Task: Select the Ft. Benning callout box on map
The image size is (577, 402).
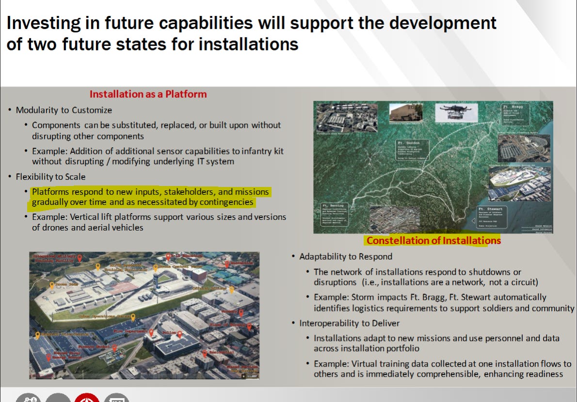Action: point(335,214)
